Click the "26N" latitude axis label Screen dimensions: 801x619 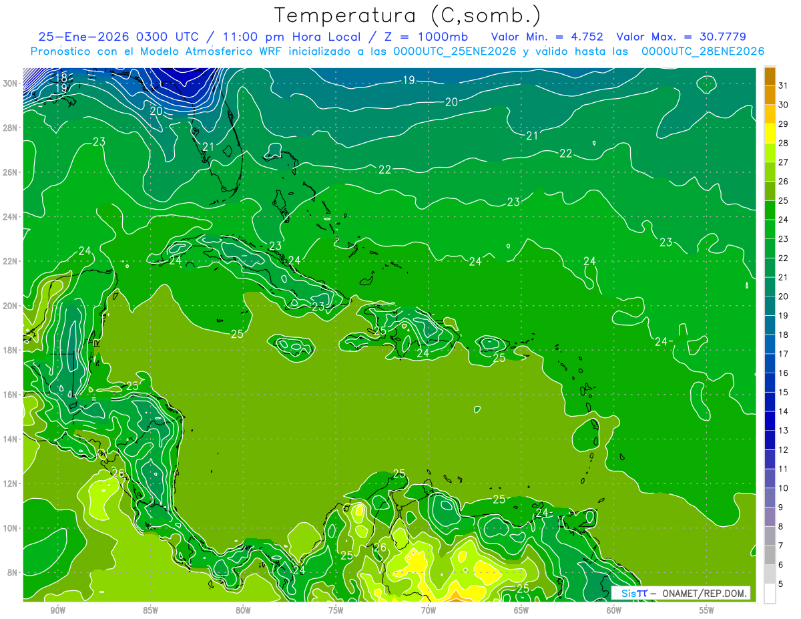pyautogui.click(x=11, y=172)
